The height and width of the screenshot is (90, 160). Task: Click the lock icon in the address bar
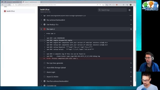13,5
